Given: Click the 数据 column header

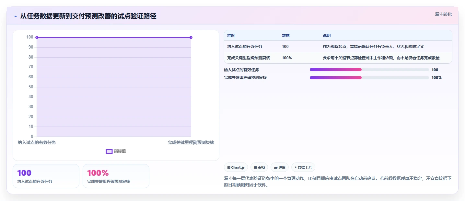Looking at the screenshot, I should (x=286, y=35).
